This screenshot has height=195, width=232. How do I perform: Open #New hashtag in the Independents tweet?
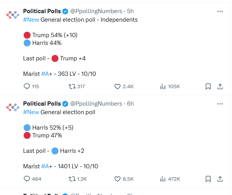click(31, 20)
